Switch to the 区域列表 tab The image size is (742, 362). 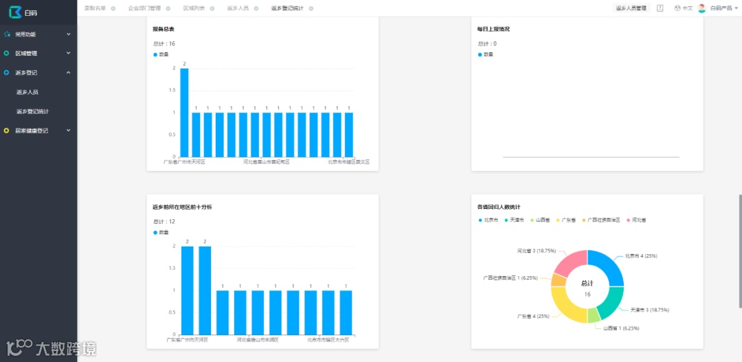tap(194, 8)
